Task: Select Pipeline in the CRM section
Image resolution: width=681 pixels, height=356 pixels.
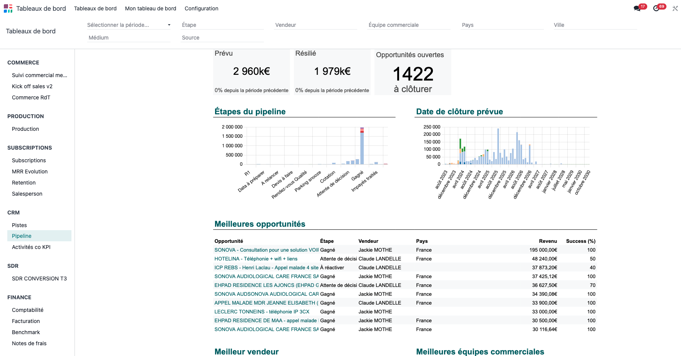Action: 39,236
